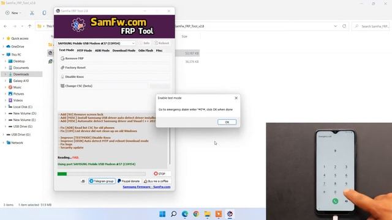Open the SamFw FRP Tool taskbar icon
This screenshot has width=392, height=220.
(x=230, y=214)
